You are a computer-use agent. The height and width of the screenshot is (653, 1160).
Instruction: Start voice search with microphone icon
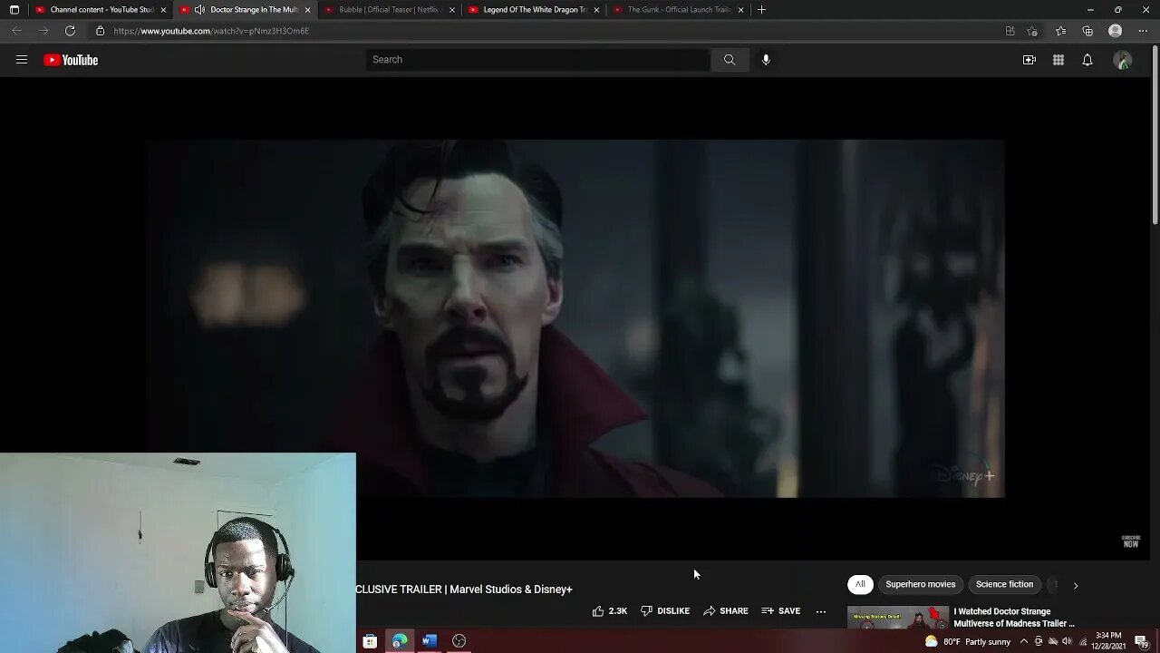tap(766, 60)
